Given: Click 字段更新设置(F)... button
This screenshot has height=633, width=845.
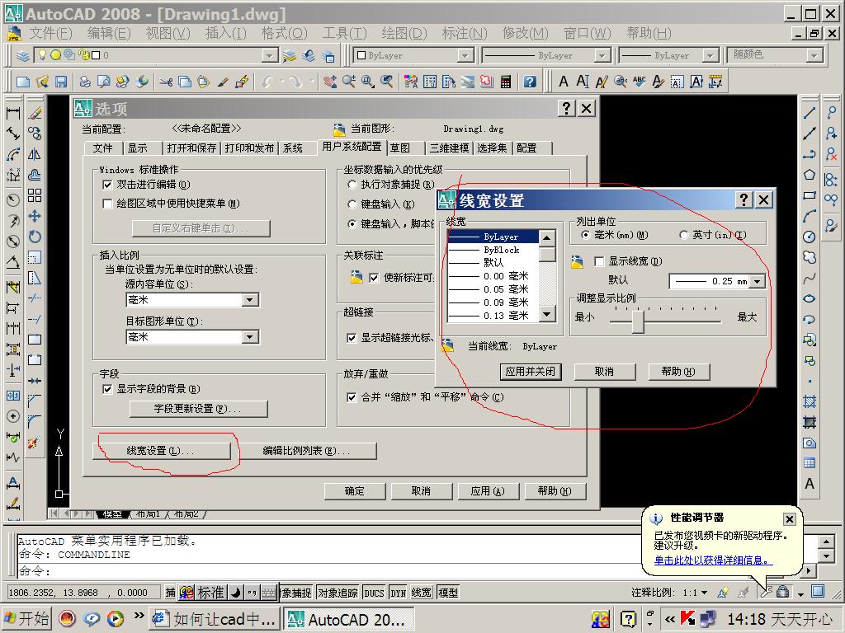Looking at the screenshot, I should coord(198,409).
